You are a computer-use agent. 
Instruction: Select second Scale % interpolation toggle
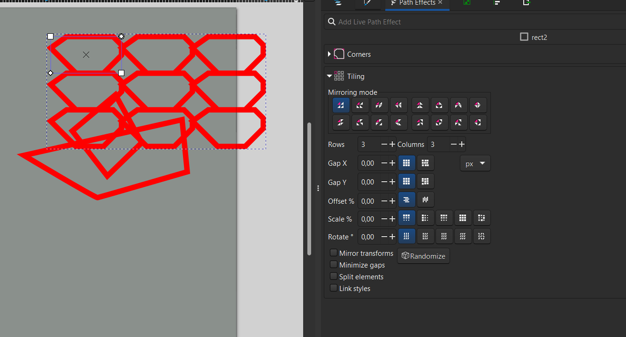click(x=425, y=218)
